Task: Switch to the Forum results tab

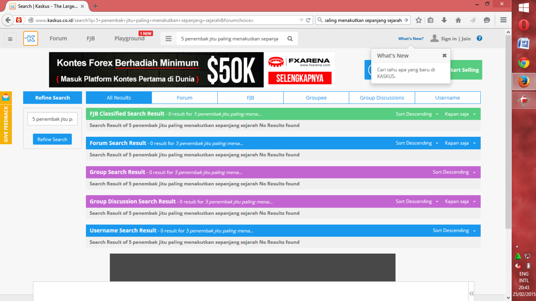Action: (185, 97)
